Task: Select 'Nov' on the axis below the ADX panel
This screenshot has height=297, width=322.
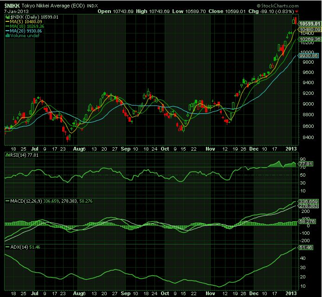Action: pos(210,293)
